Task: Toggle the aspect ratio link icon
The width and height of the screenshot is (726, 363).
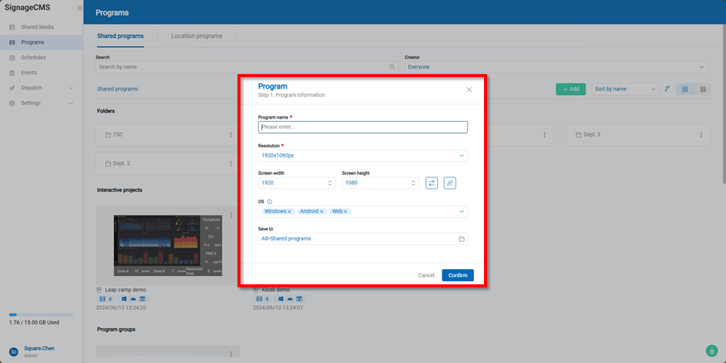Action: click(x=450, y=183)
